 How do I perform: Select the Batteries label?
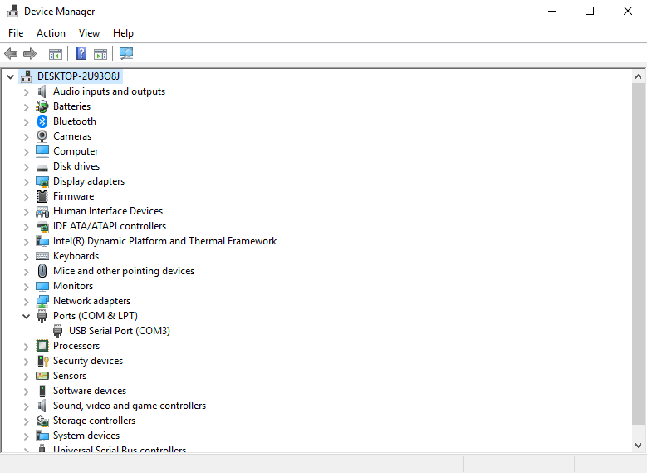tap(71, 106)
